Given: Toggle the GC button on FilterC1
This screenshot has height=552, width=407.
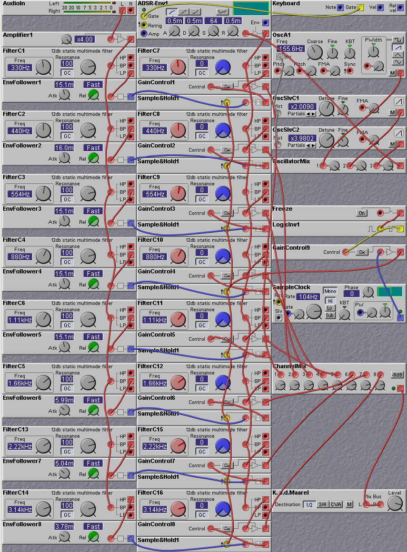Looking at the screenshot, I should 67,73.
